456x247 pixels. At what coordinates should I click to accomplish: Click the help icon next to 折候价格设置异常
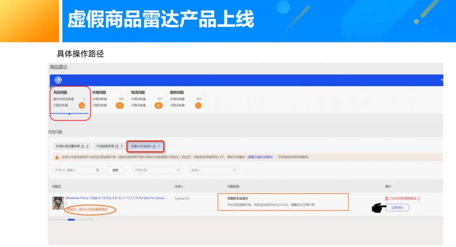coord(82,146)
